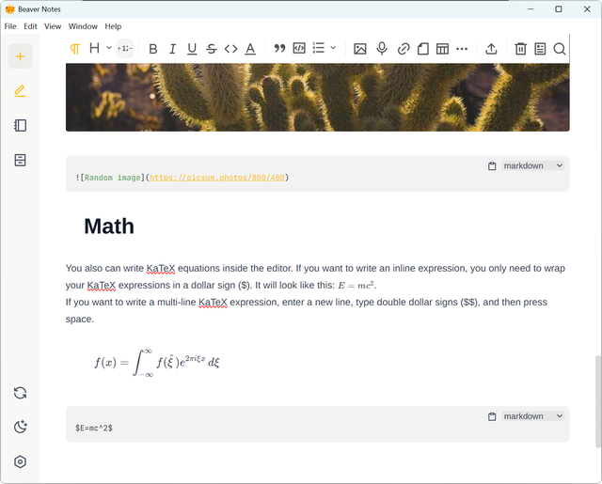
Task: Minimize the Beaver Notes window
Action: tap(531, 8)
